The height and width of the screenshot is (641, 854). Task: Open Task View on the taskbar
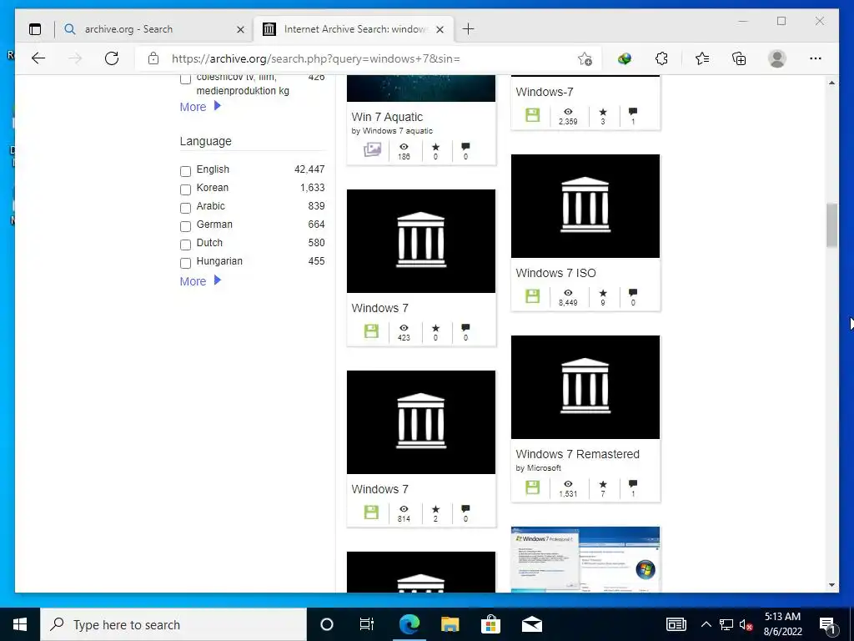(x=367, y=624)
